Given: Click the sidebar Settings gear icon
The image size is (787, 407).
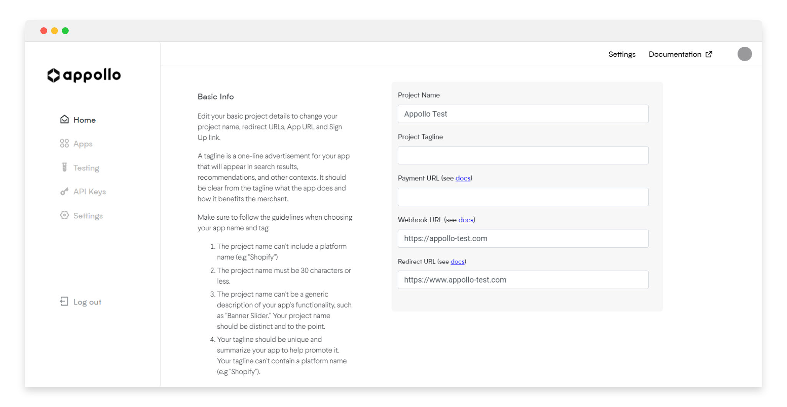Looking at the screenshot, I should [x=64, y=215].
